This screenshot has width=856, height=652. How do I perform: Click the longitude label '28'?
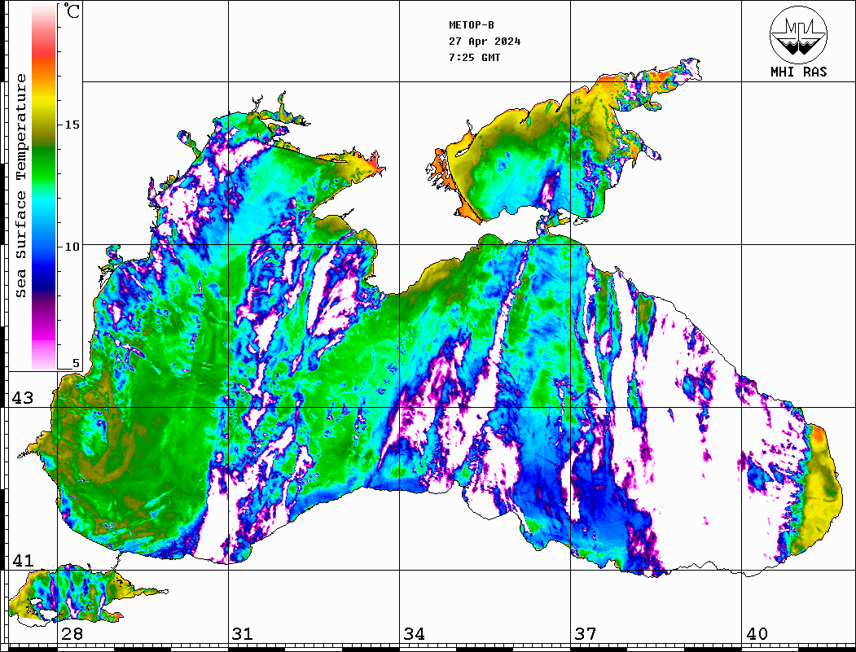click(72, 634)
